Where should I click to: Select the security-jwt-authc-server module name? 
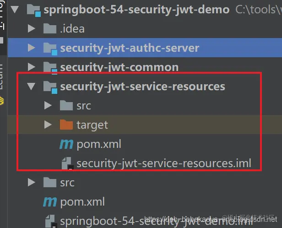[x=130, y=48]
